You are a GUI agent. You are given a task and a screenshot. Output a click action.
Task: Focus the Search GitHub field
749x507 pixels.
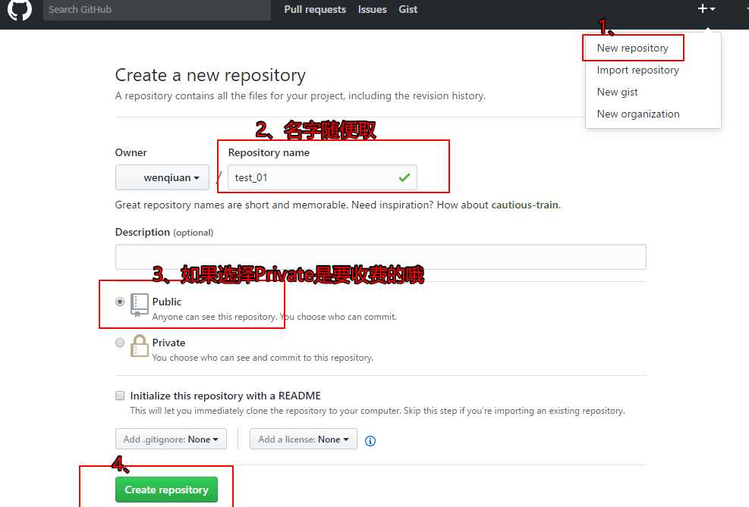(156, 10)
